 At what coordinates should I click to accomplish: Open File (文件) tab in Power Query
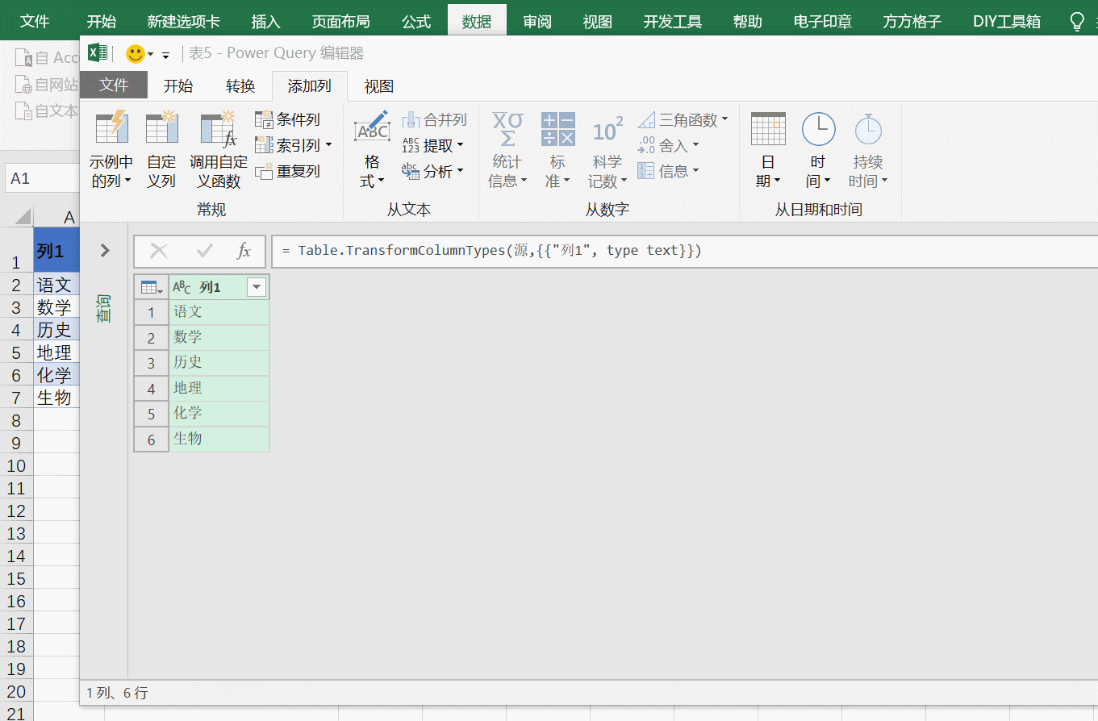(114, 85)
